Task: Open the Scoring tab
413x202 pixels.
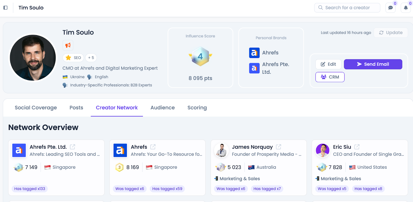Action: [x=197, y=108]
